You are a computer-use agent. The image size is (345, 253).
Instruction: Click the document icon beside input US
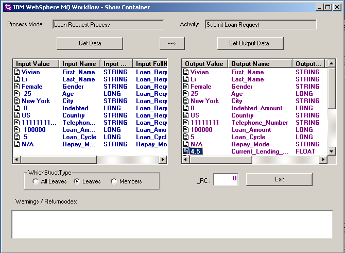click(x=17, y=115)
